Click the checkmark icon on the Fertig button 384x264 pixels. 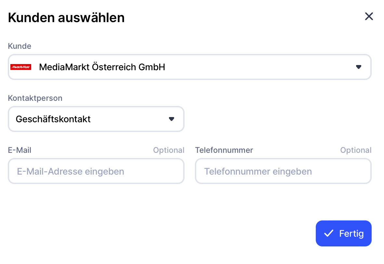328,233
